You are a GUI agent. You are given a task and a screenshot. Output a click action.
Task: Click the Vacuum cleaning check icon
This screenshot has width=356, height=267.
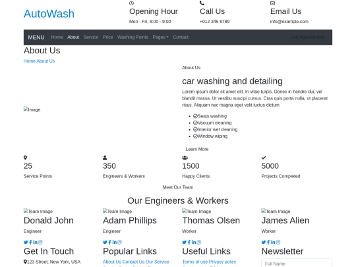tap(195, 123)
